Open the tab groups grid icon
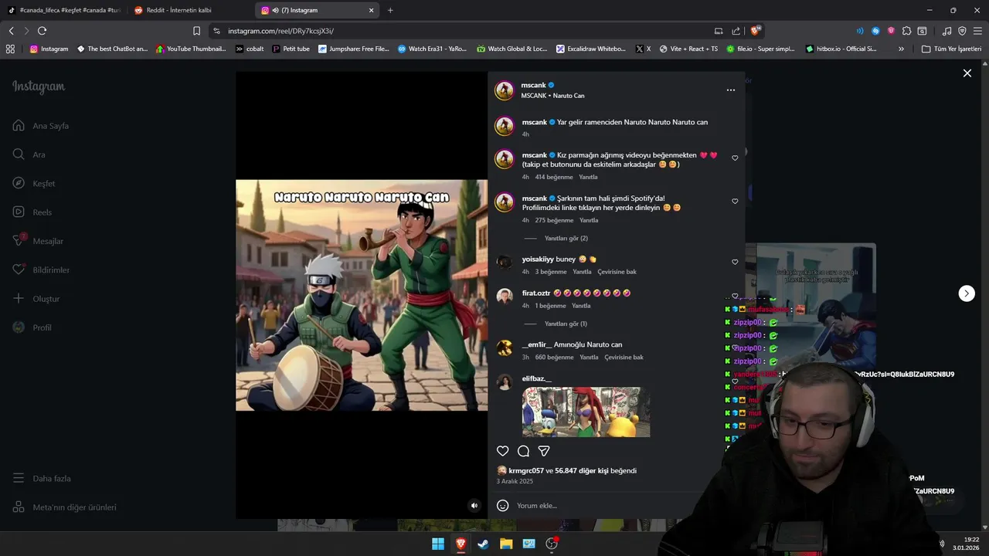Viewport: 989px width, 556px height. 10,49
